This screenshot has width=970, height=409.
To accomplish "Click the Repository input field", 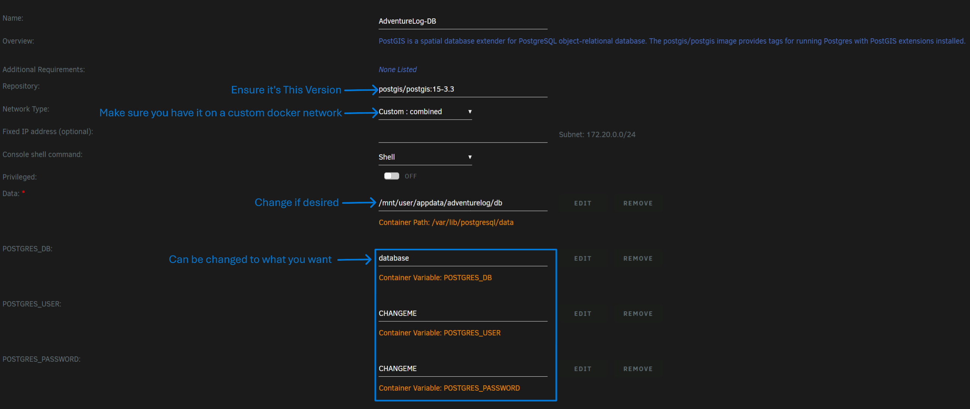I will click(x=462, y=89).
